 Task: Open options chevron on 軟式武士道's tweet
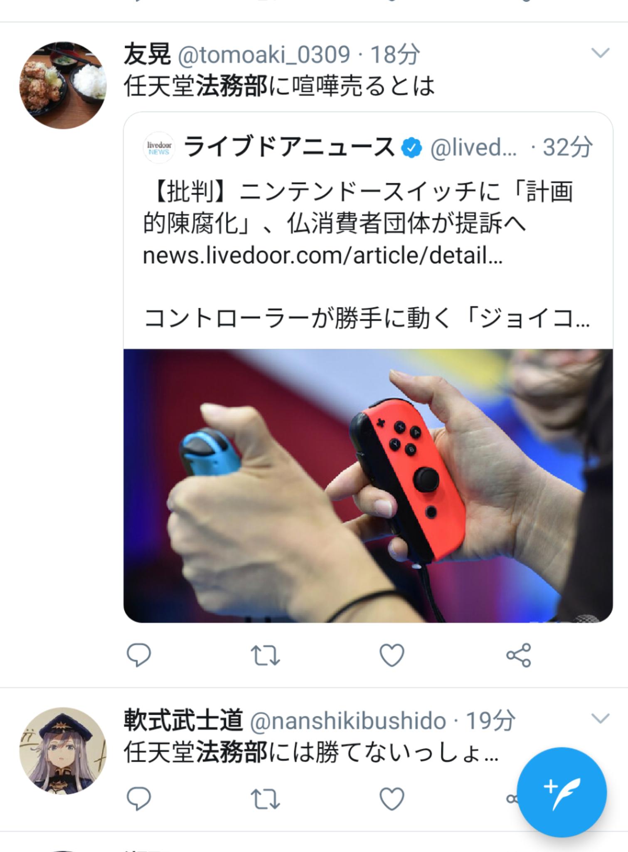point(600,718)
